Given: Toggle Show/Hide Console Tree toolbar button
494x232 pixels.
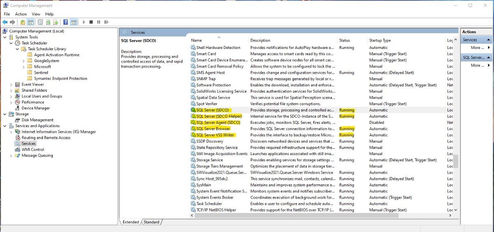Looking at the screenshot, I should tap(30, 22).
